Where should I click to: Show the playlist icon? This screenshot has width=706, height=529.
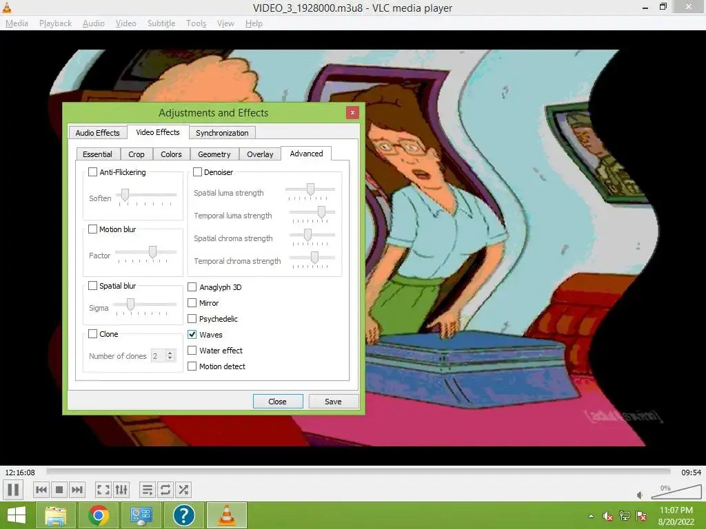pyautogui.click(x=148, y=490)
